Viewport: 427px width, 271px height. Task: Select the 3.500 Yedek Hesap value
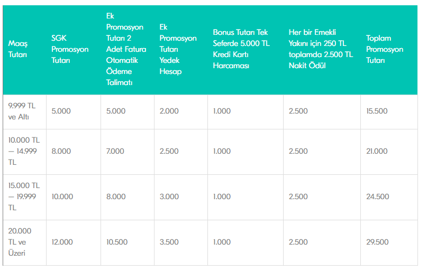pyautogui.click(x=169, y=242)
